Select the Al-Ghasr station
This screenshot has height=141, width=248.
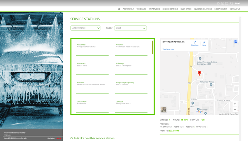click(81, 83)
